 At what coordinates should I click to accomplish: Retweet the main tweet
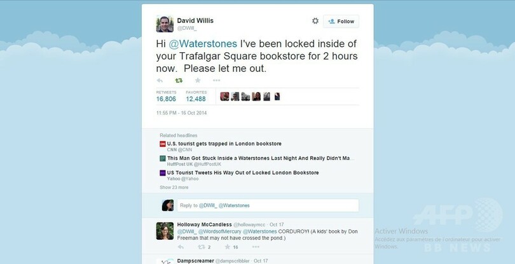(179, 80)
